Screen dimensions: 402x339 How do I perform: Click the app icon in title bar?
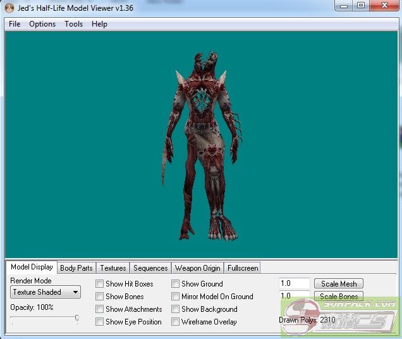9,8
